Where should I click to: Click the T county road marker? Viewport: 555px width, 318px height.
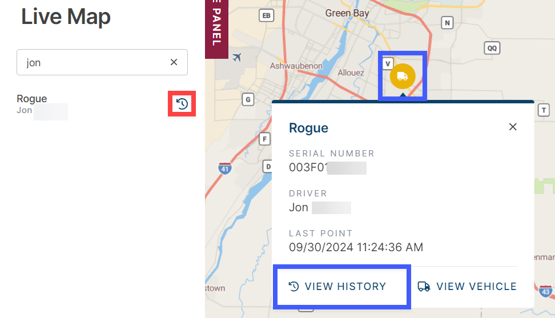[544, 110]
